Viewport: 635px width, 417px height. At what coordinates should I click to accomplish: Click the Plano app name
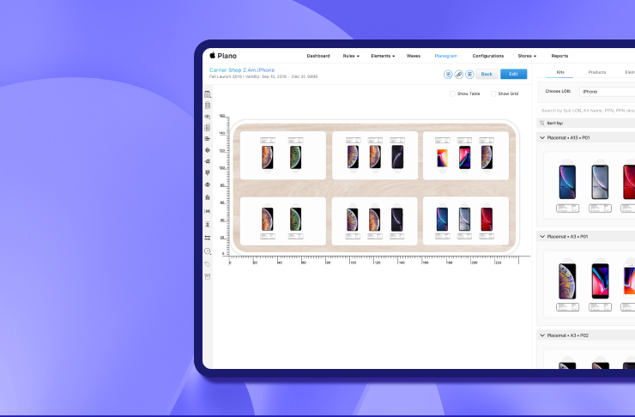click(227, 56)
